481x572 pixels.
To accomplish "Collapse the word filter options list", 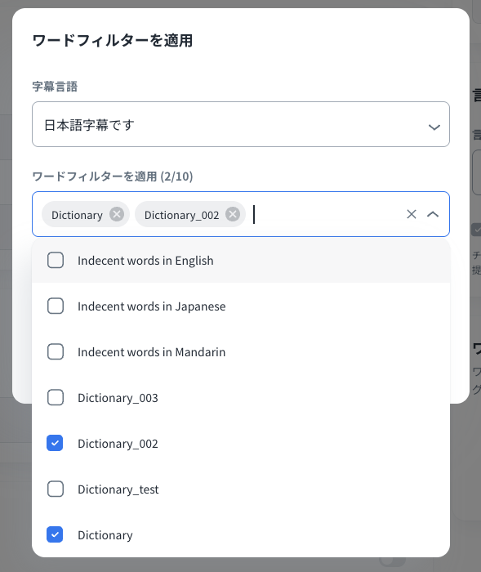I will [x=433, y=214].
